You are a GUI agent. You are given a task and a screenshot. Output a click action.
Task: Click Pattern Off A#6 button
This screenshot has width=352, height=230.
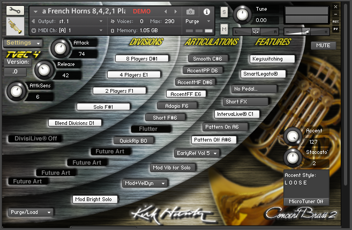214,140
